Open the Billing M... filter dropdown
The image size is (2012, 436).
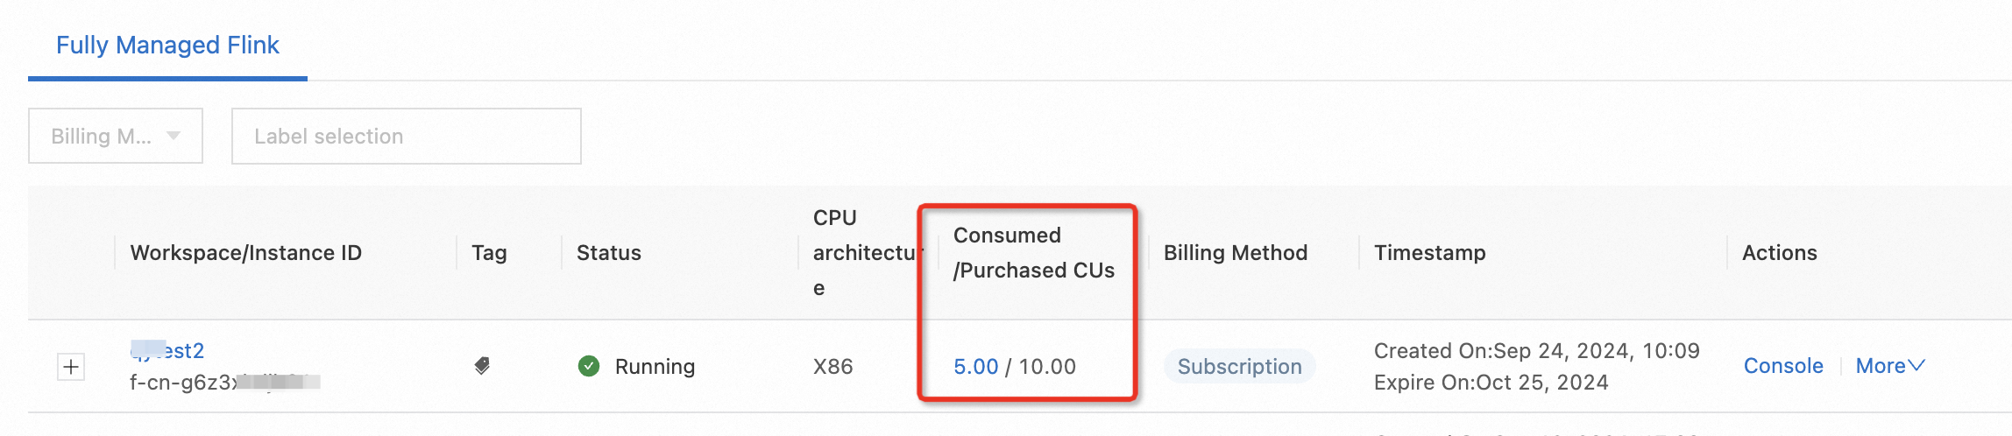tap(116, 136)
